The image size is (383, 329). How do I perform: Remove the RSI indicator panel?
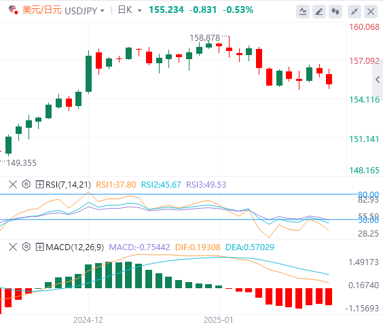(13, 184)
